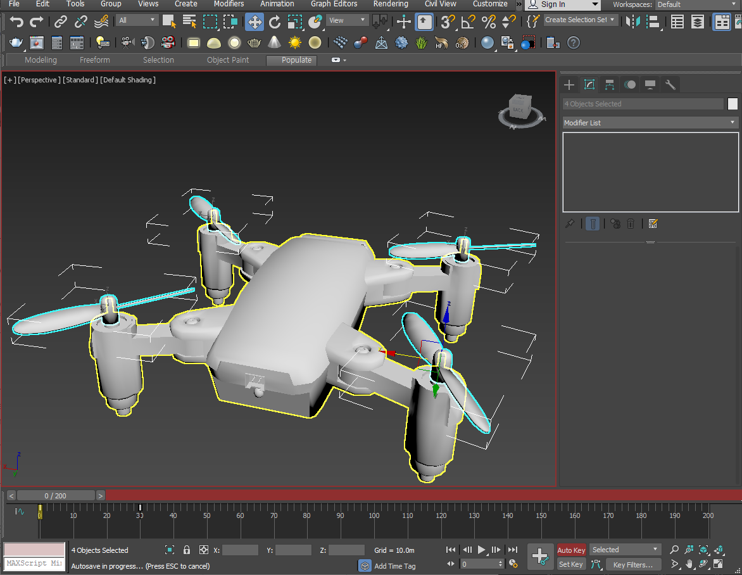Open the Hierarchy tab in command panel
This screenshot has width=742, height=575.
609,85
